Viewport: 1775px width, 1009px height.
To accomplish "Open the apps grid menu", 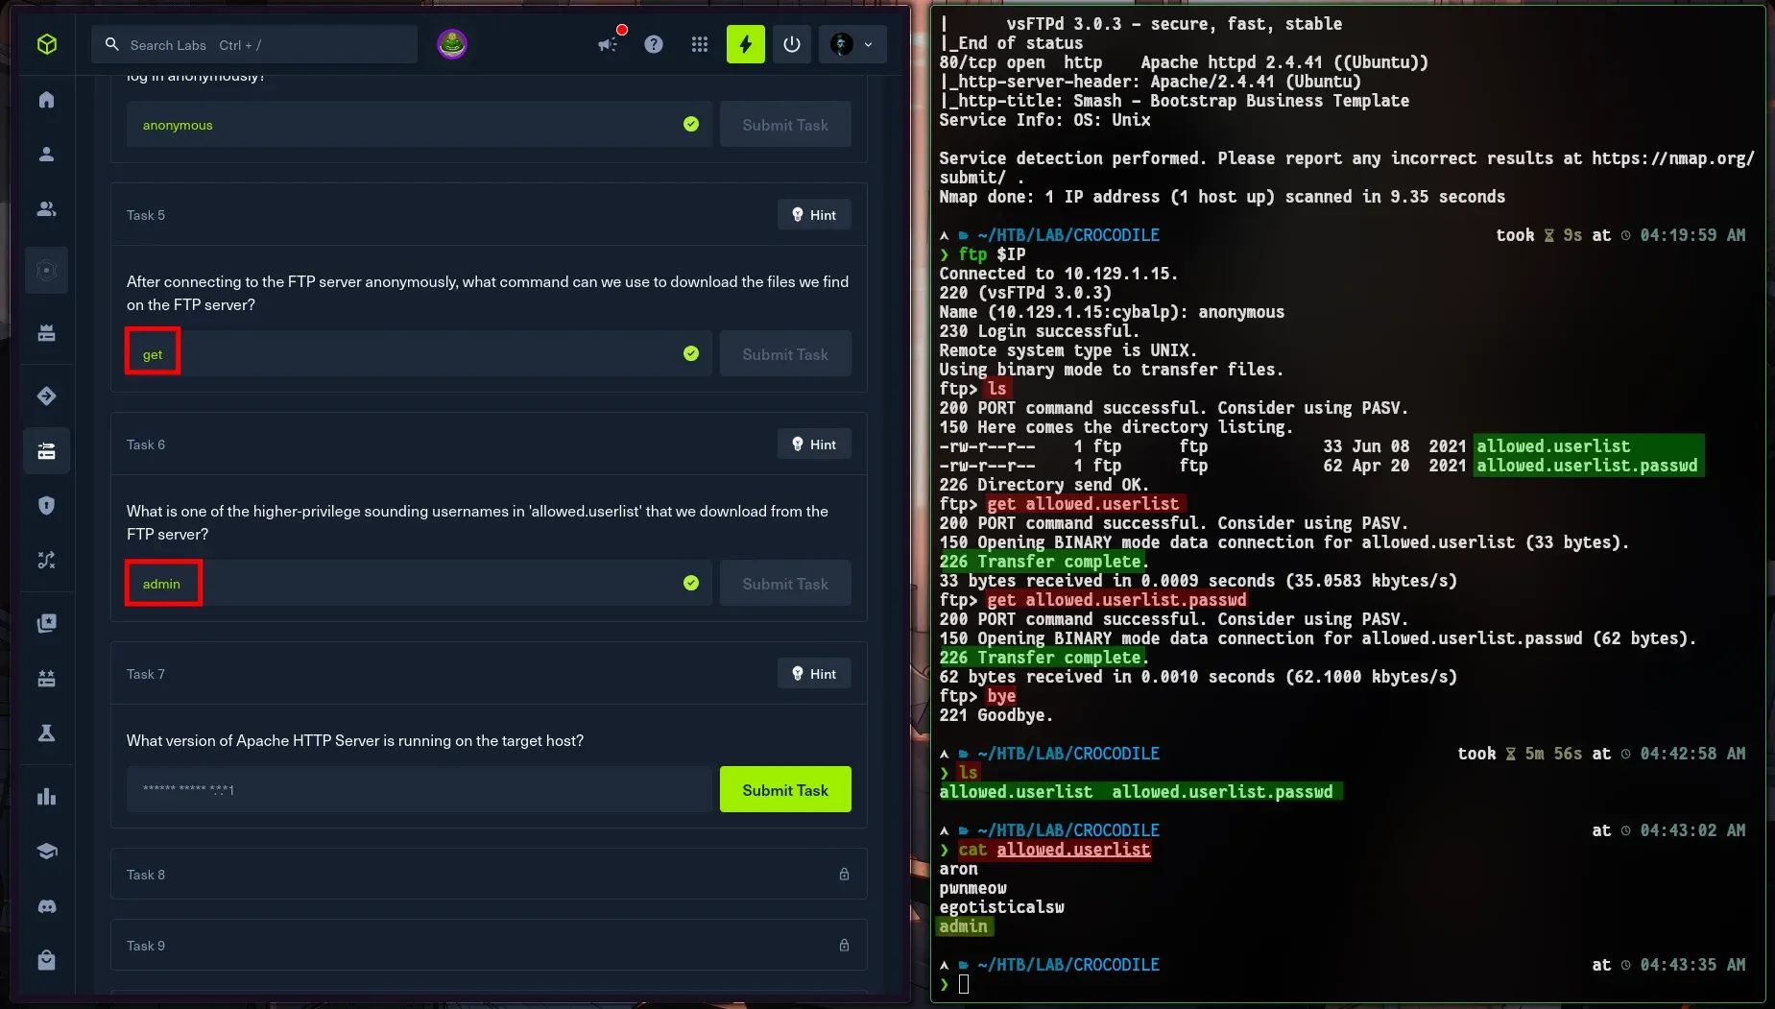I will pyautogui.click(x=700, y=44).
